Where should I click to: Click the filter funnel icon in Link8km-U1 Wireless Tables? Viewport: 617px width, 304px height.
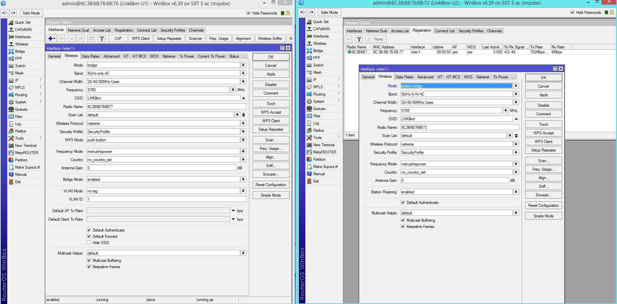pos(102,39)
